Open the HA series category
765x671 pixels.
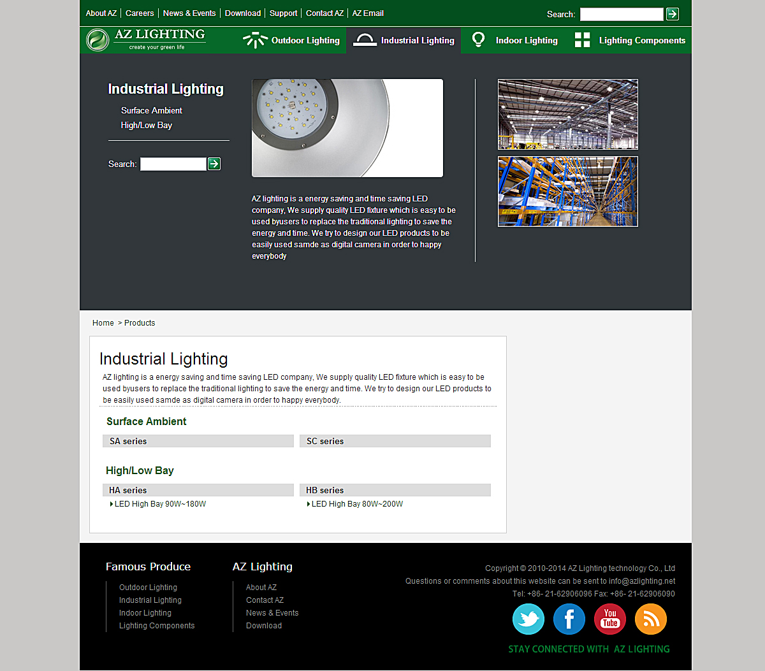coord(198,490)
